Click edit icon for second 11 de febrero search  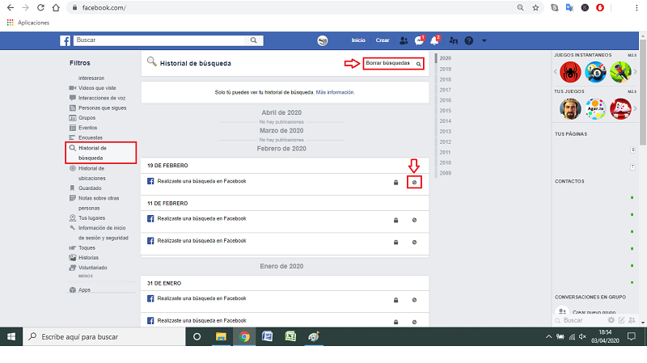[x=414, y=243]
